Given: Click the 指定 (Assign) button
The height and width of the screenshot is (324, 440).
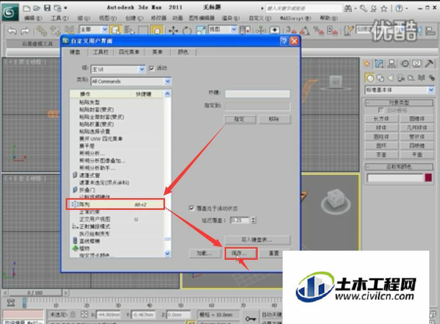Looking at the screenshot, I should click(x=240, y=119).
